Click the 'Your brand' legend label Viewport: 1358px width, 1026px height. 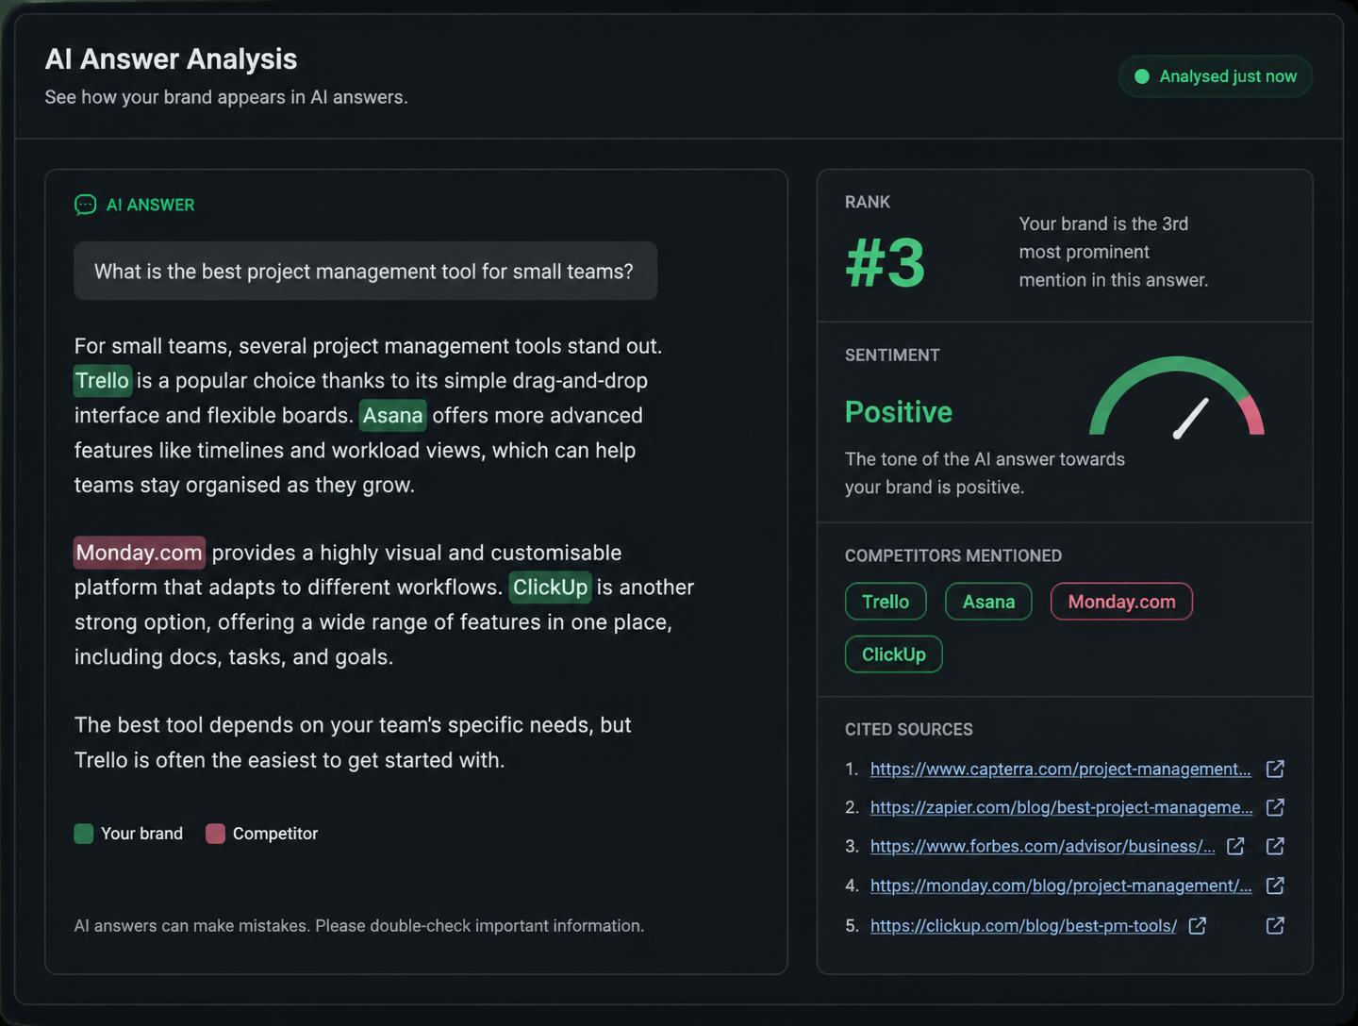pos(141,834)
